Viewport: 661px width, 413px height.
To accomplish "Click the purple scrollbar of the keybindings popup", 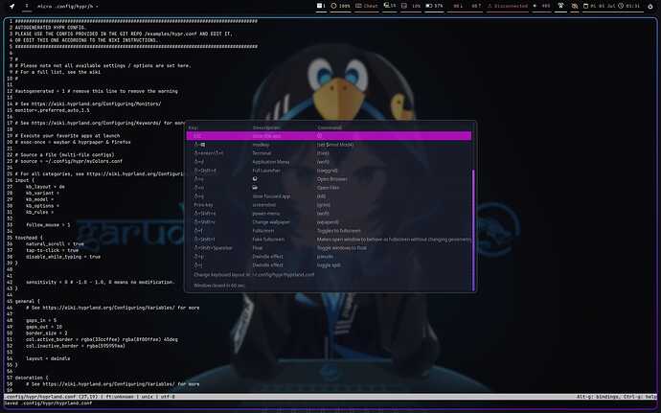I will click(x=473, y=230).
